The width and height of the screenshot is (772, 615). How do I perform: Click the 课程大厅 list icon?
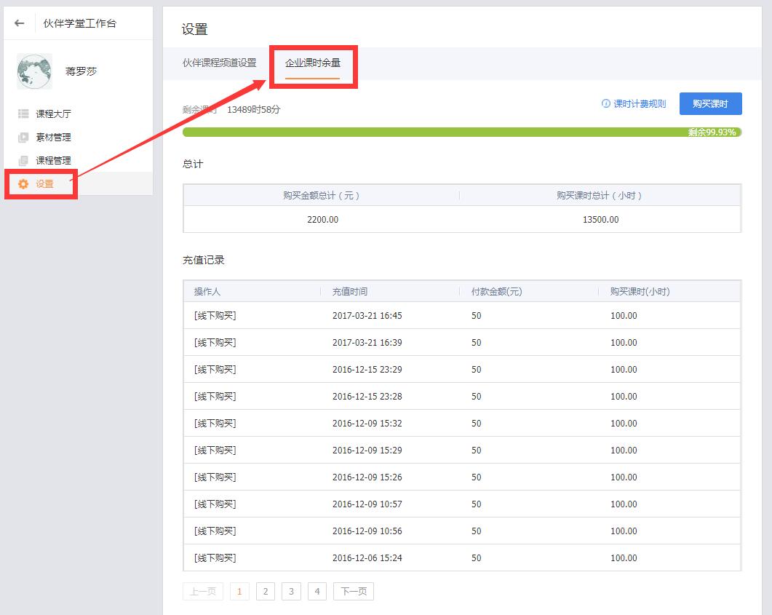click(23, 114)
